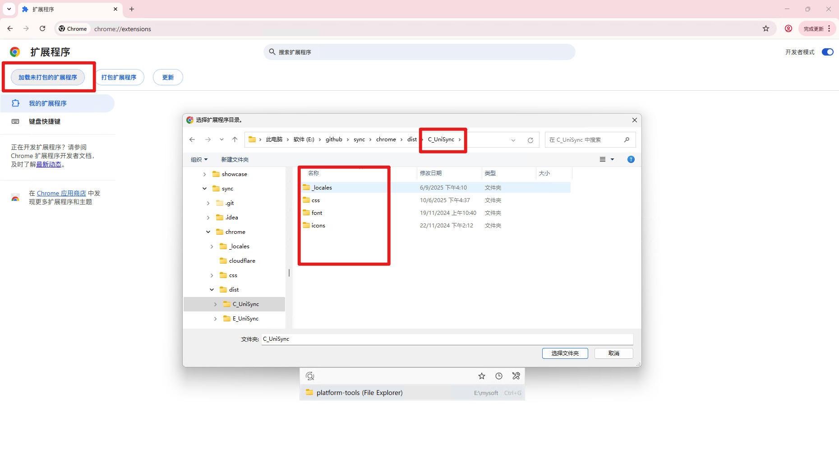Open the Chrome profile avatar icon
839x450 pixels.
click(788, 29)
